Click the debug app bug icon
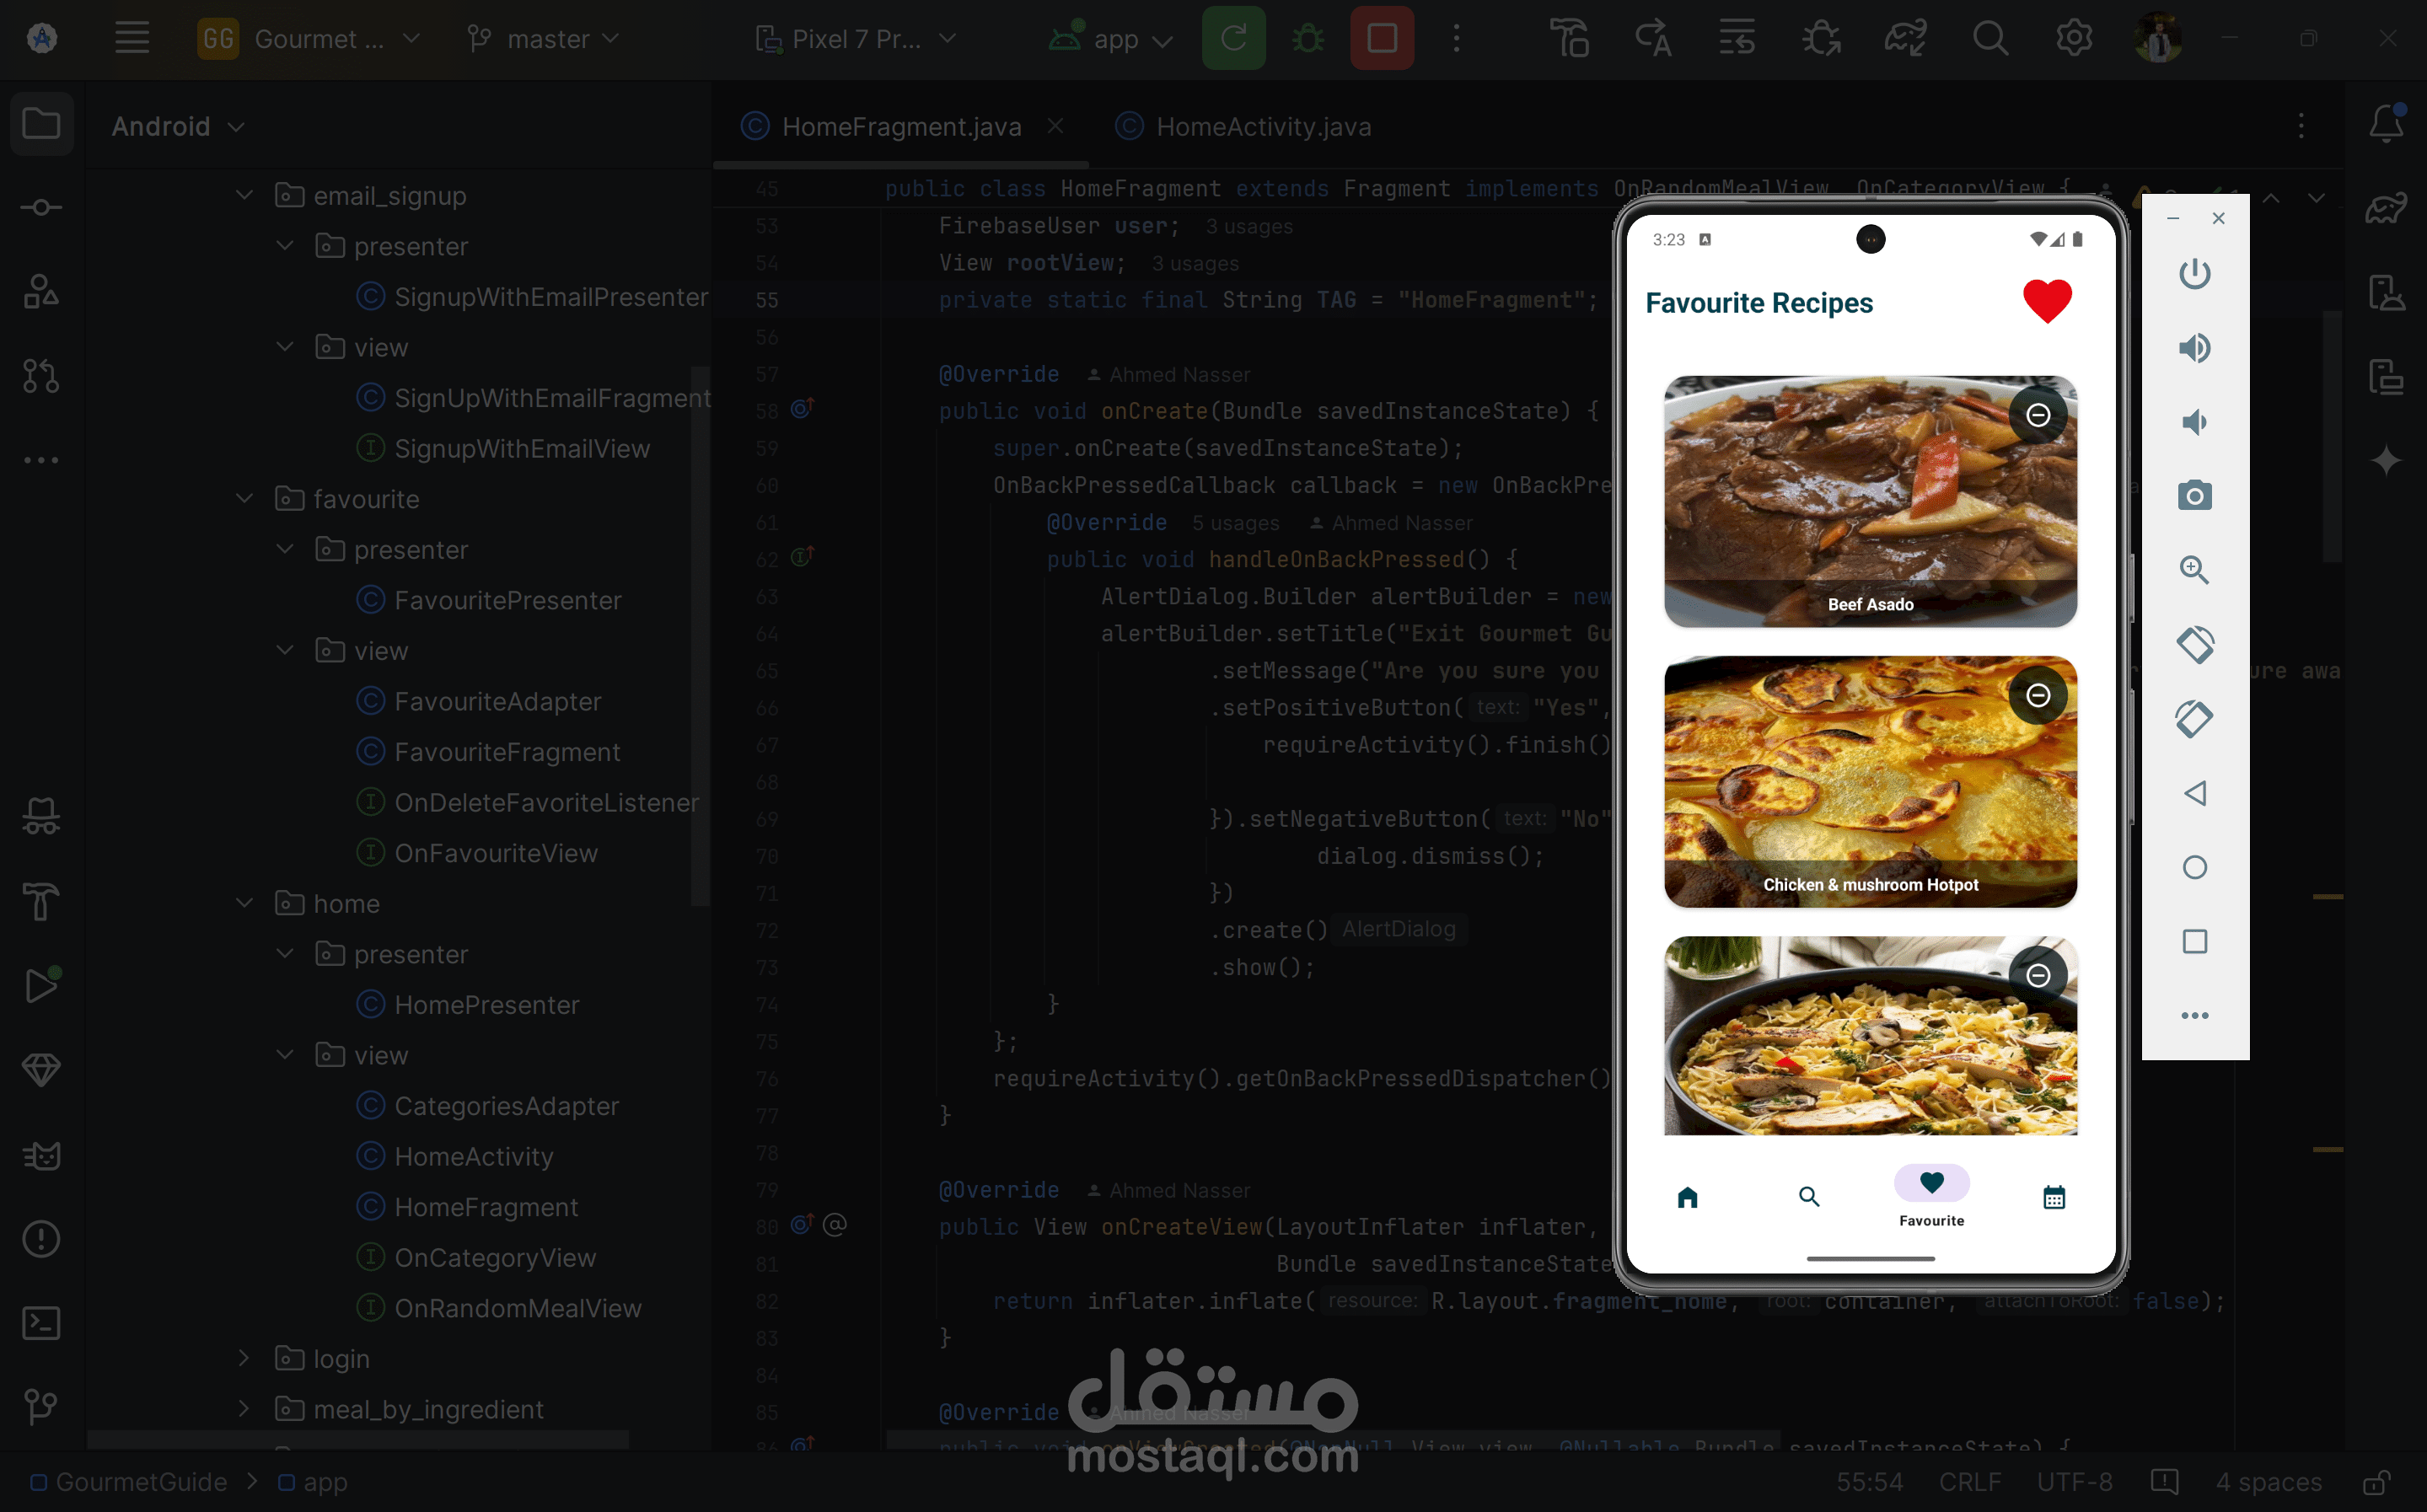 pyautogui.click(x=1308, y=39)
